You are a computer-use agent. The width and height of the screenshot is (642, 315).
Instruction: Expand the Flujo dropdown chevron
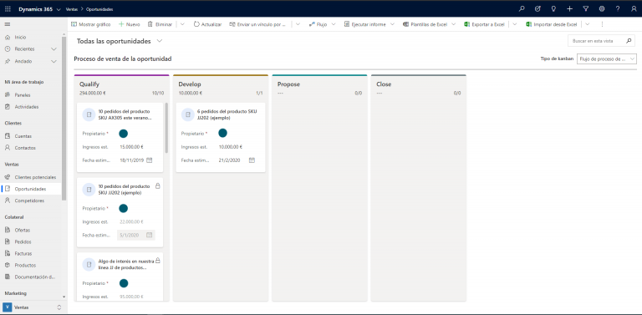point(334,24)
